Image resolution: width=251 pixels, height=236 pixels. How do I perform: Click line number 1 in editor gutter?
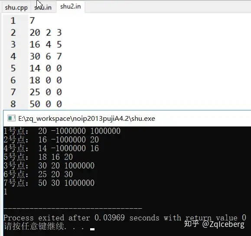tap(13, 21)
